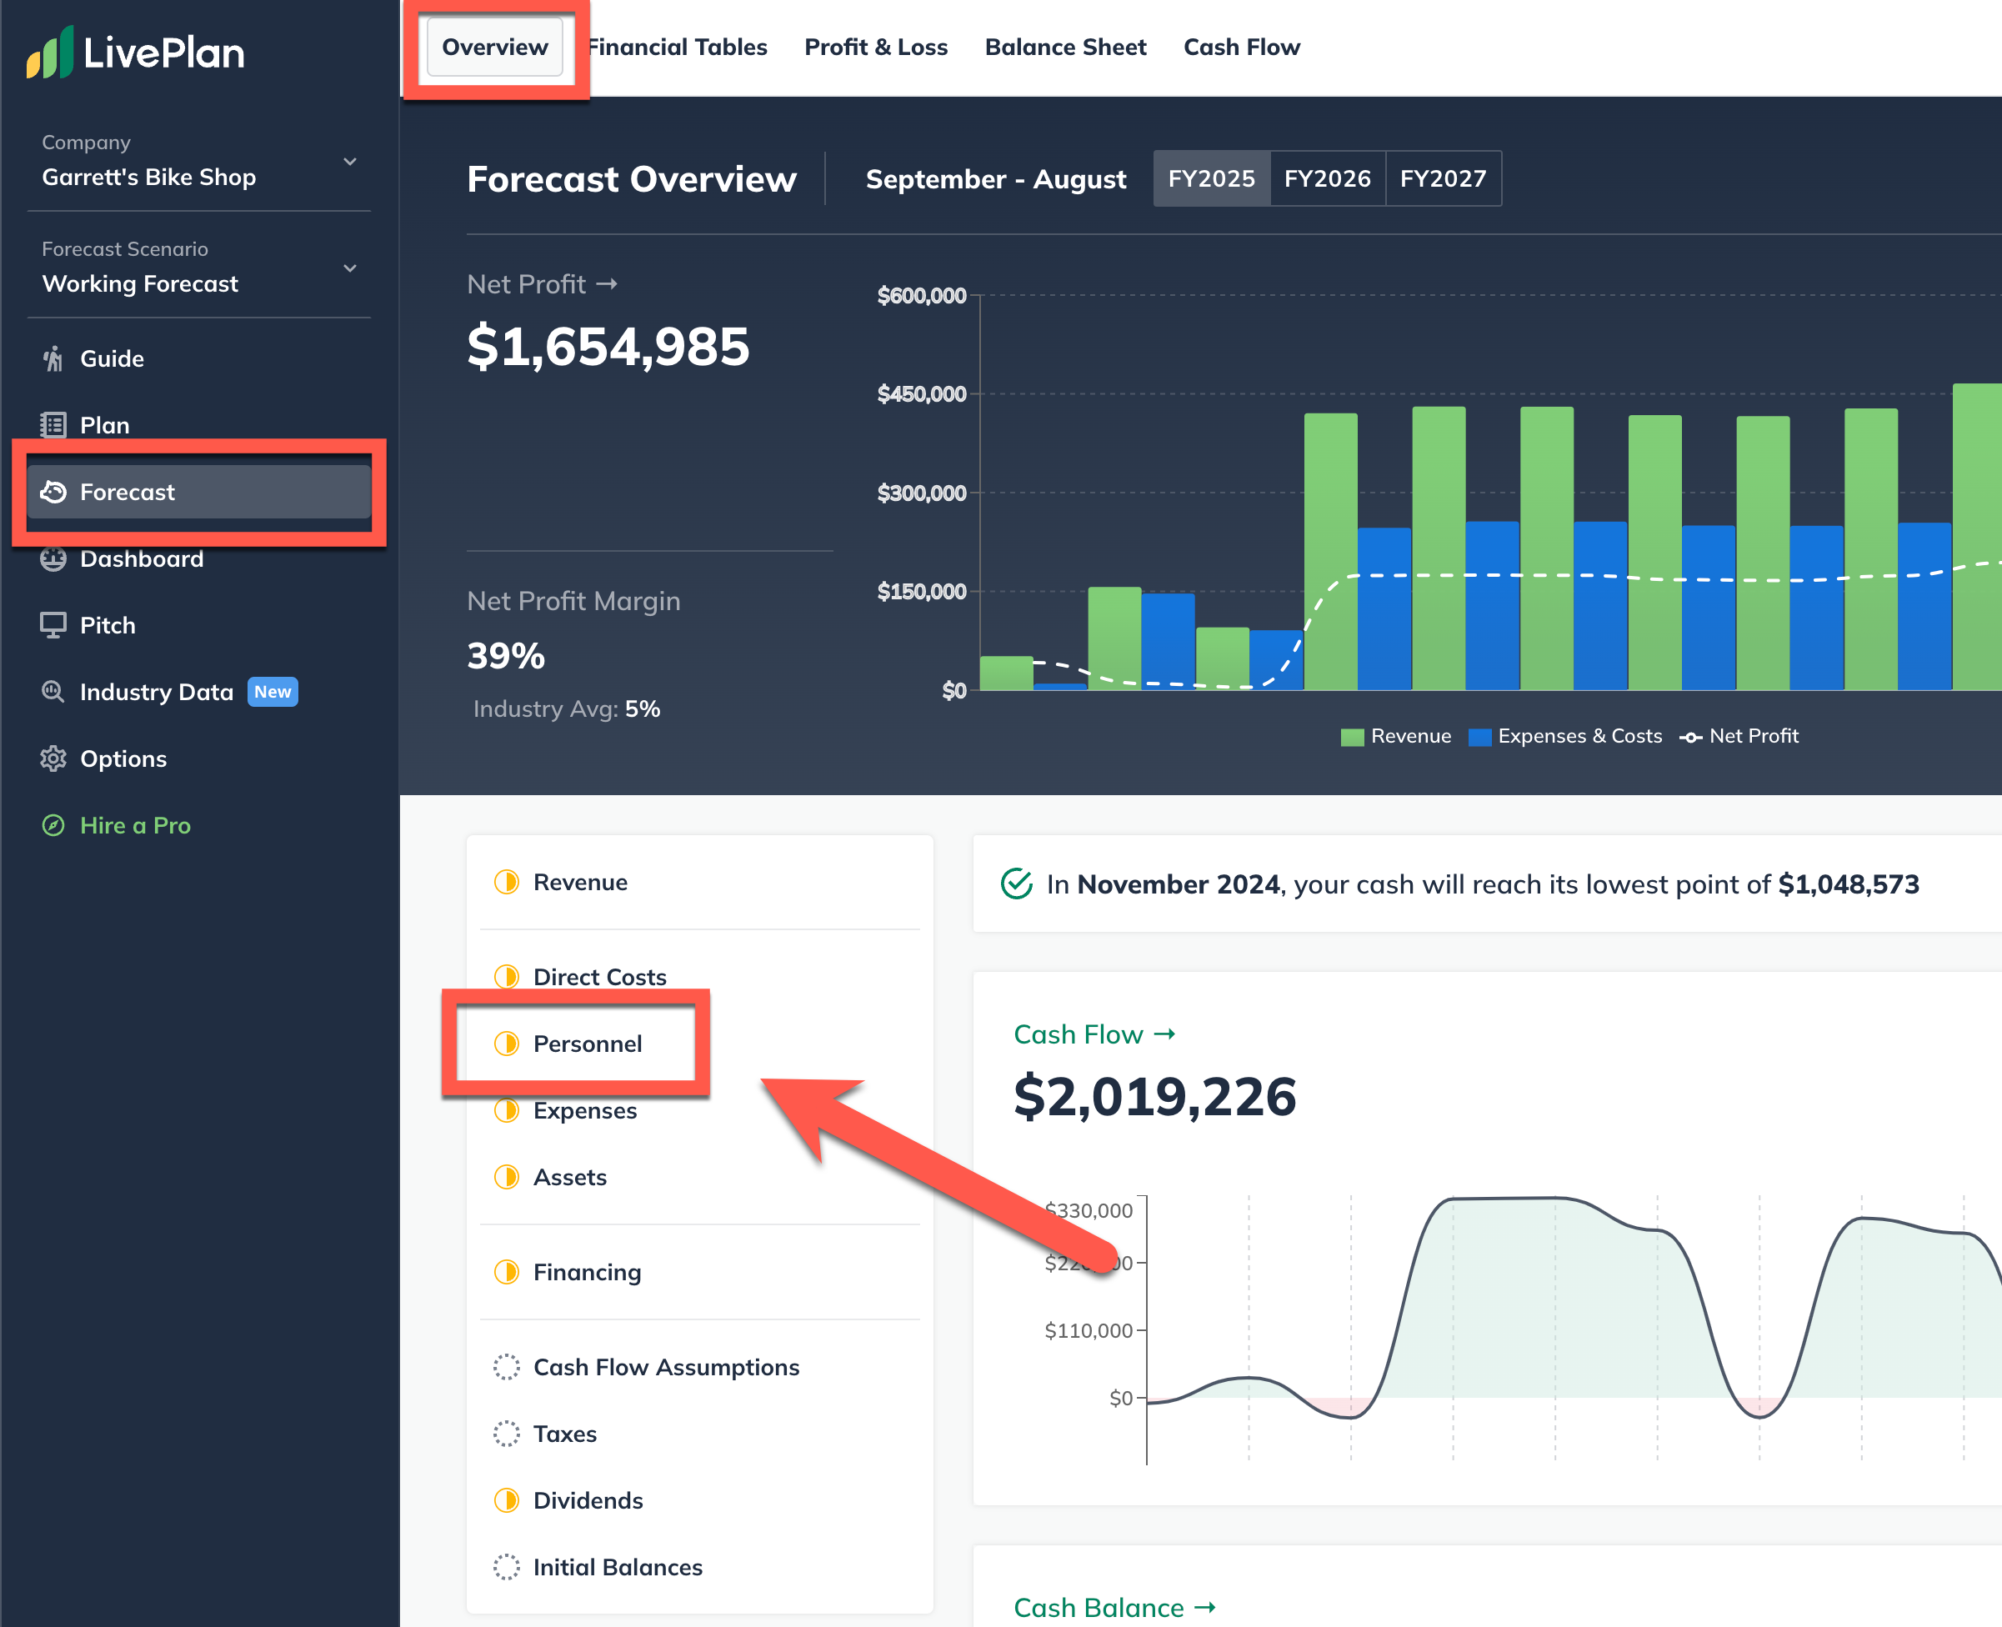This screenshot has width=2002, height=1627.
Task: Click the Forecast cloud icon in sidebar
Action: (x=53, y=492)
